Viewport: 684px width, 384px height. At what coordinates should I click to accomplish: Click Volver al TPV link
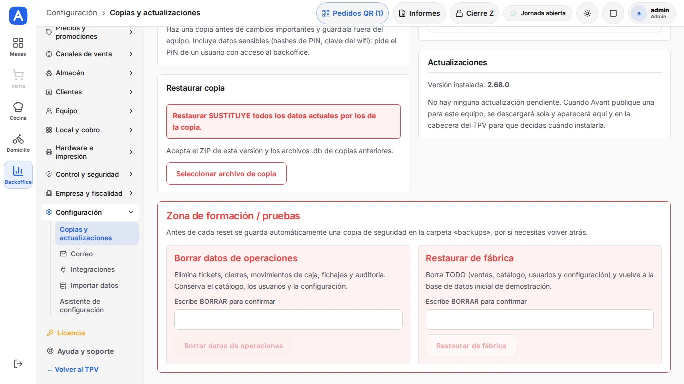73,370
